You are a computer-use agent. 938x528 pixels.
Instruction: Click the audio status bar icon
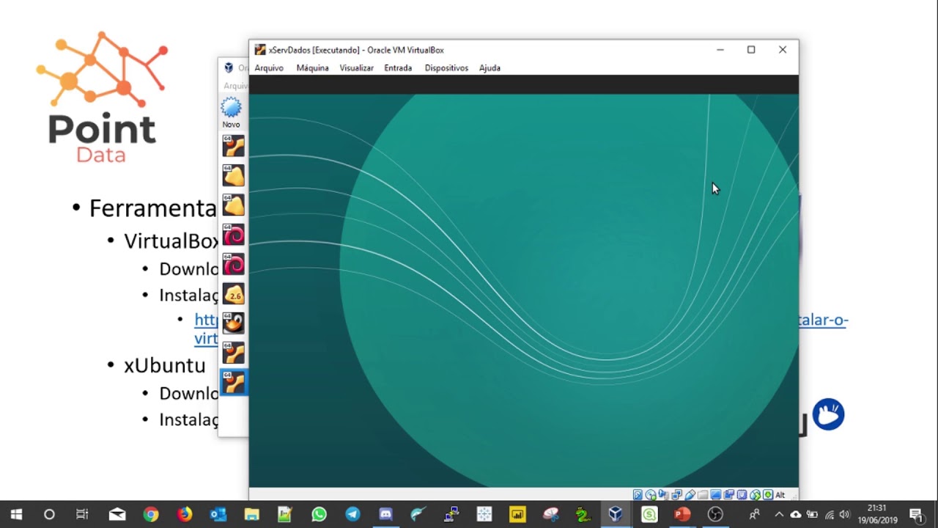[x=663, y=495]
